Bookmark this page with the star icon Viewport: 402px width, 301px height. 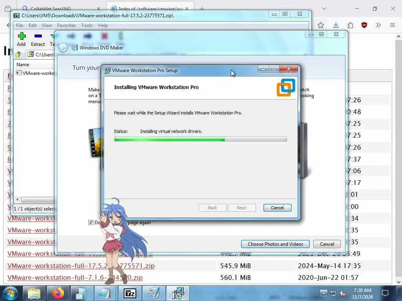coord(320,25)
